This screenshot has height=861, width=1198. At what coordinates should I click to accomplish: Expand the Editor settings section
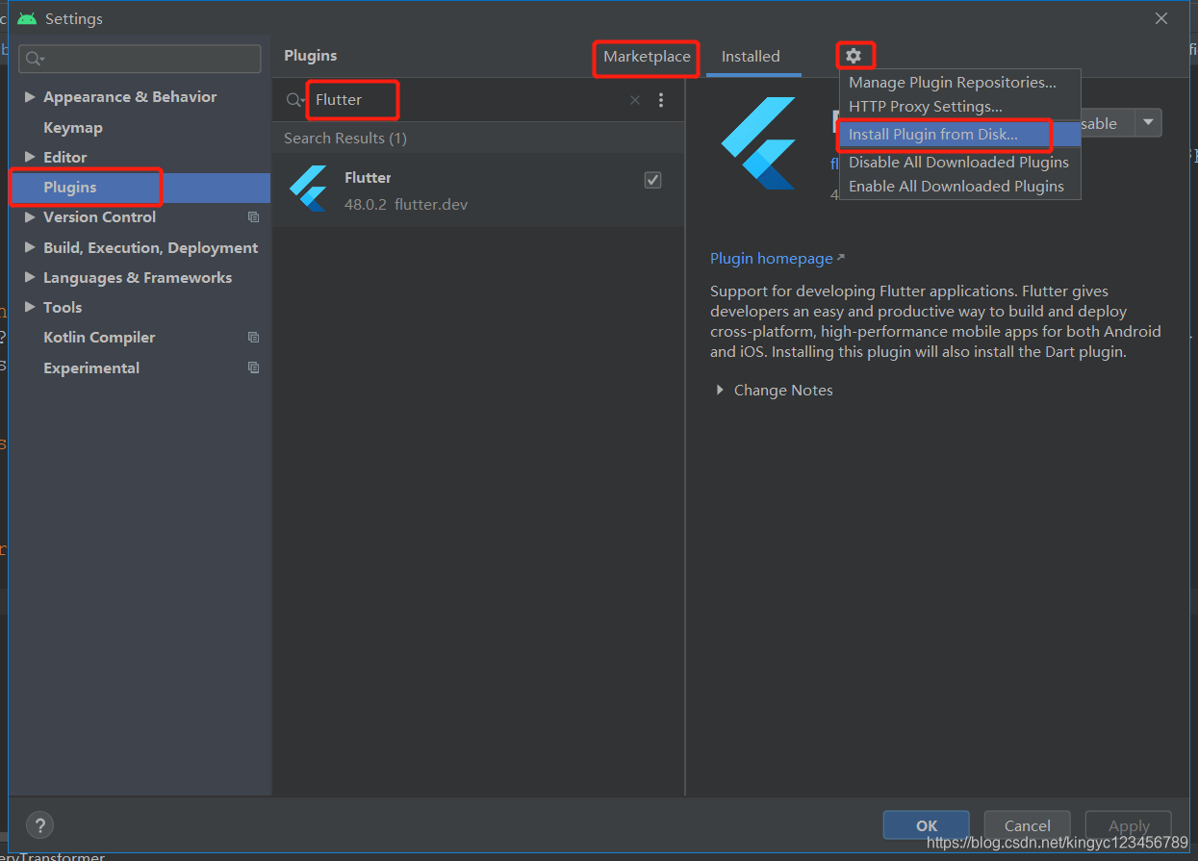(x=30, y=157)
